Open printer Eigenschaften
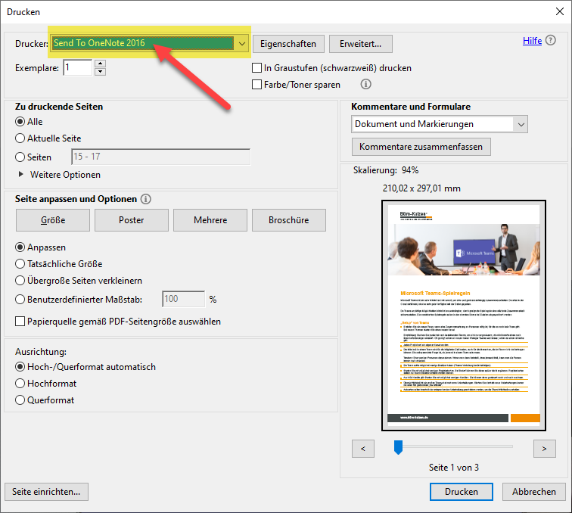Viewport: 572px width, 513px height. [288, 44]
